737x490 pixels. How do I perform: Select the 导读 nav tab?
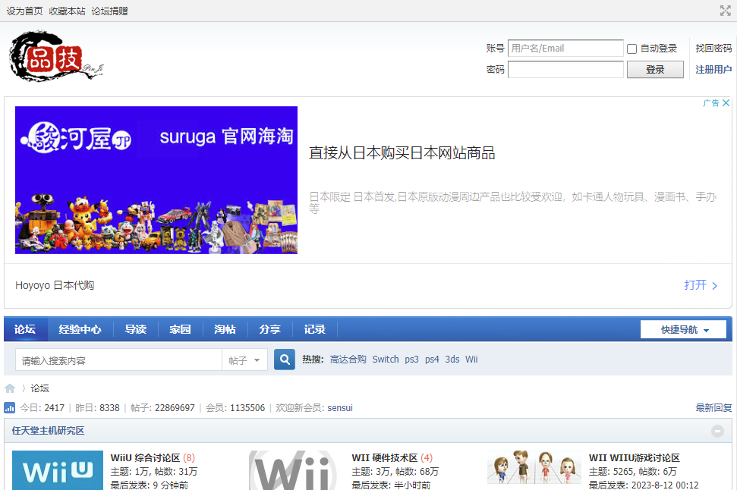click(x=135, y=329)
